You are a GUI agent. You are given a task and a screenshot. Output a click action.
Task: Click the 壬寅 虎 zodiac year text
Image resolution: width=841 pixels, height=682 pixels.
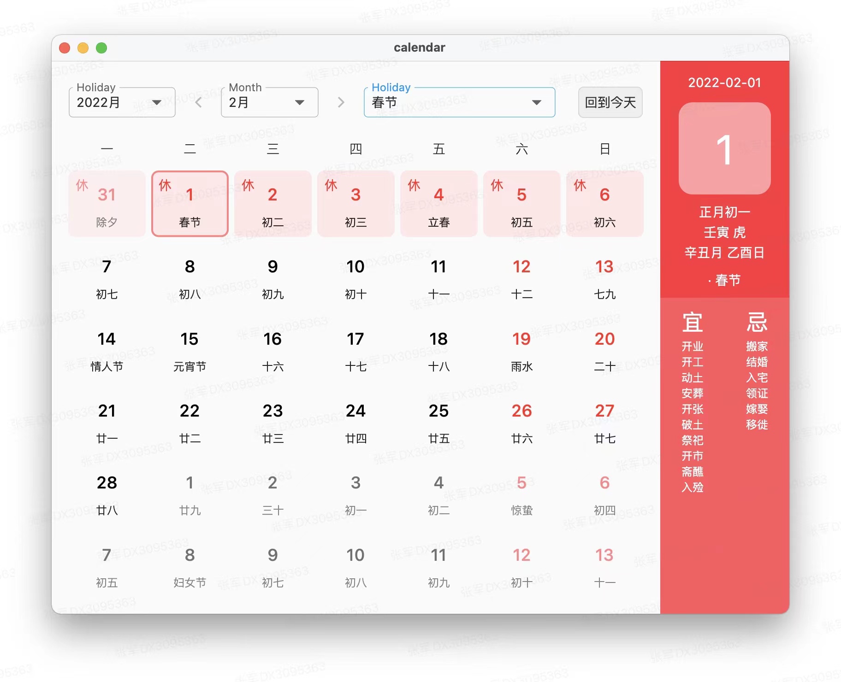(725, 232)
